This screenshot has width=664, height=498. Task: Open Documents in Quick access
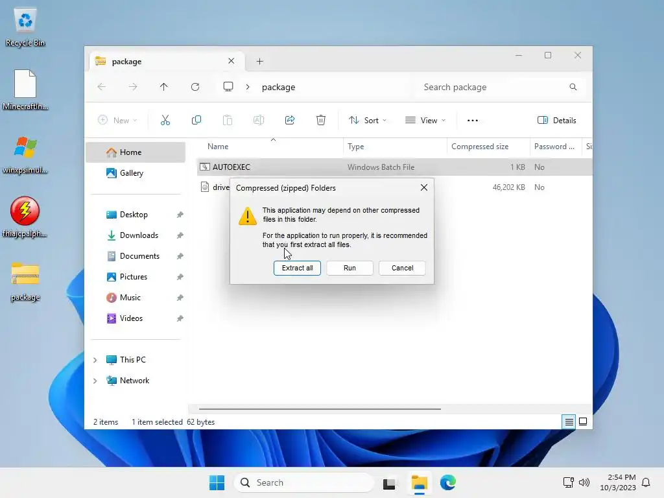coord(136,255)
